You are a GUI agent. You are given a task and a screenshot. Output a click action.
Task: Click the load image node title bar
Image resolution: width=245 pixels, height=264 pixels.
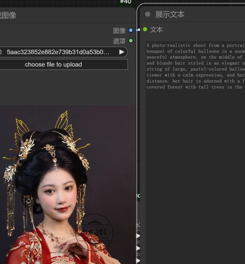(x=67, y=15)
